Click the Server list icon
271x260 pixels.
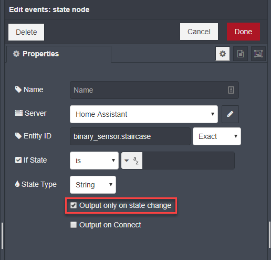(x=19, y=113)
